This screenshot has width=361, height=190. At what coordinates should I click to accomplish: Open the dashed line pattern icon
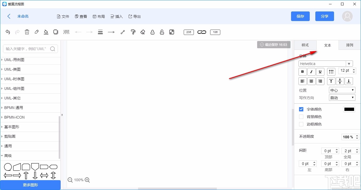66,32
